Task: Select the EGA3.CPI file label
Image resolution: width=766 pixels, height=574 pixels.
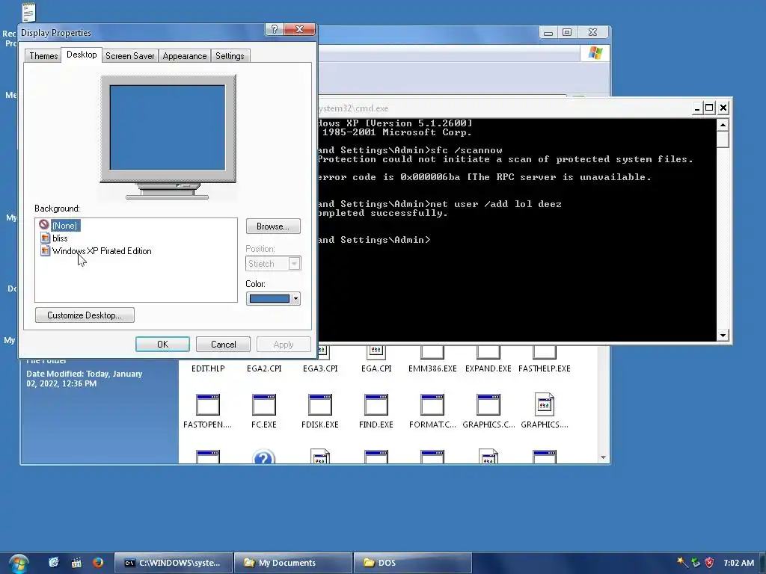Action: (320, 368)
